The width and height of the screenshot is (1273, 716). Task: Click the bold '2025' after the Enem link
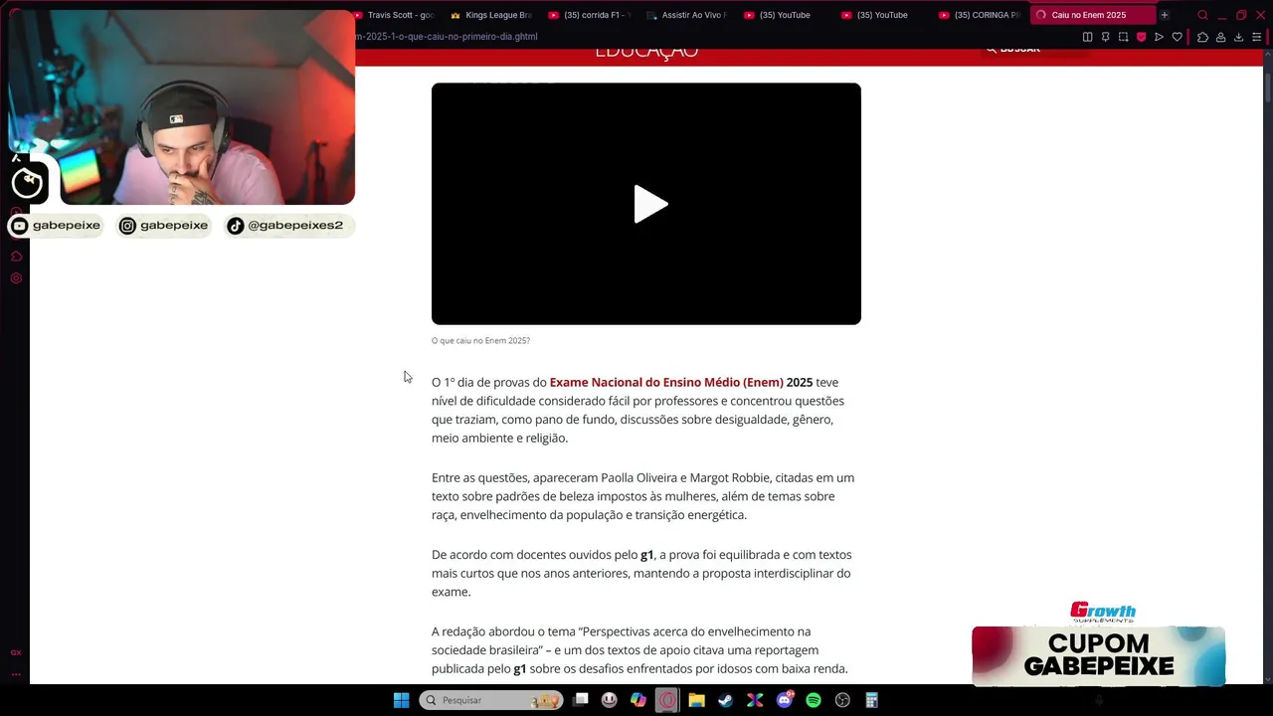tap(800, 382)
